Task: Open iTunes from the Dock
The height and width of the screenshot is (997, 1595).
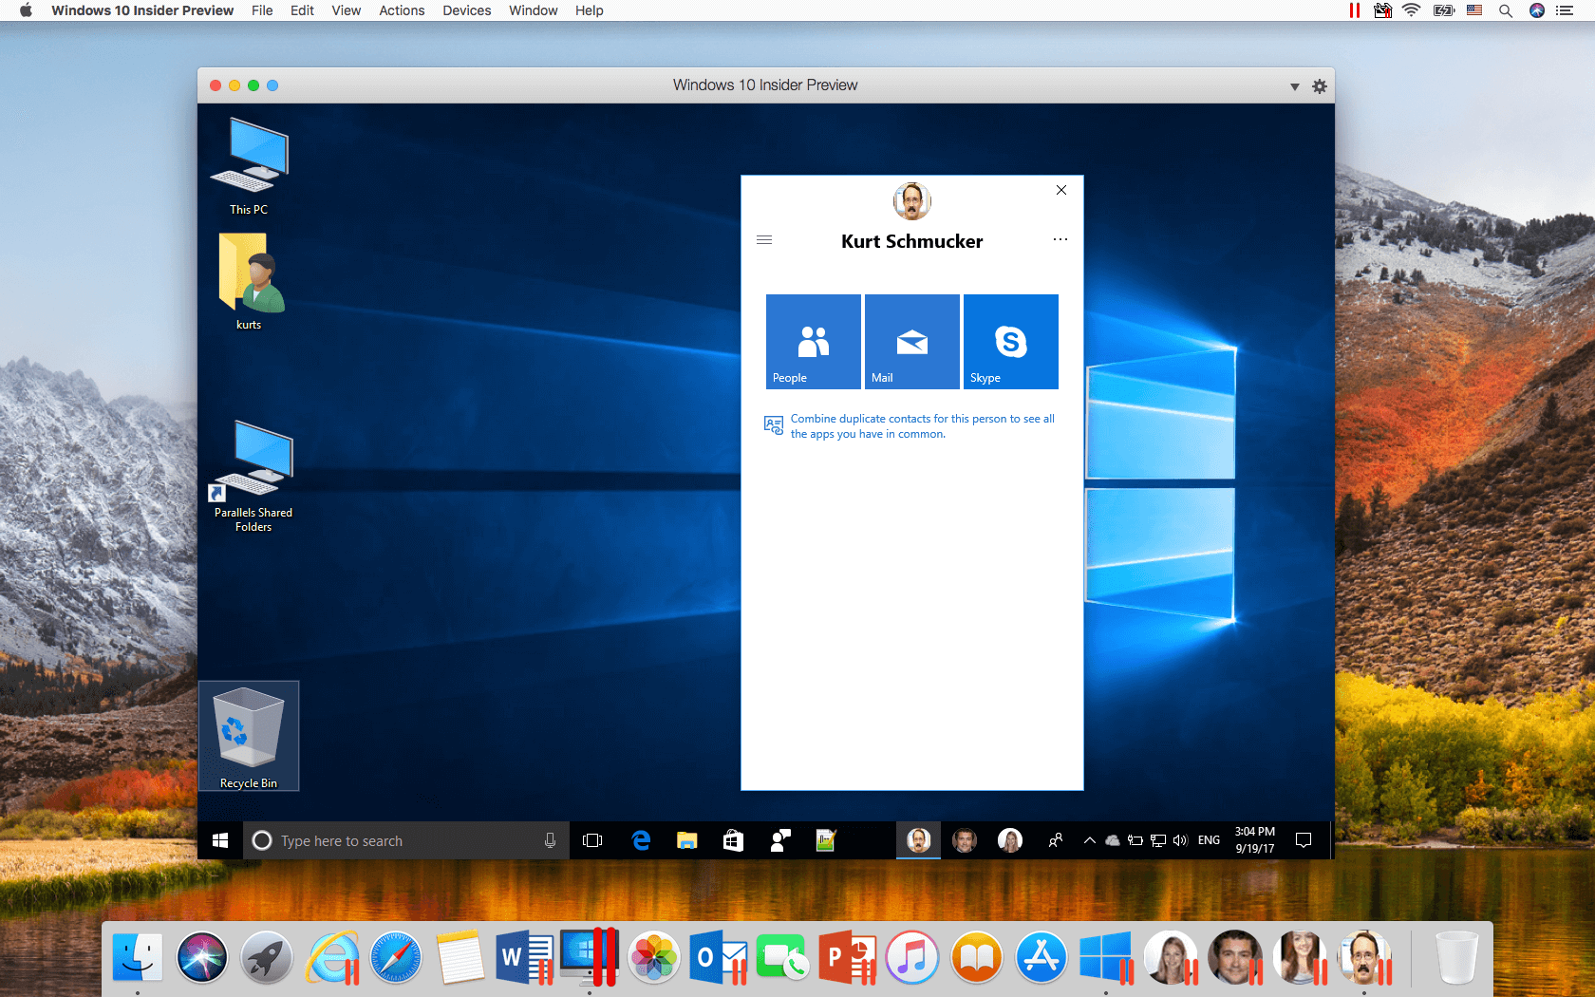Action: pos(912,957)
